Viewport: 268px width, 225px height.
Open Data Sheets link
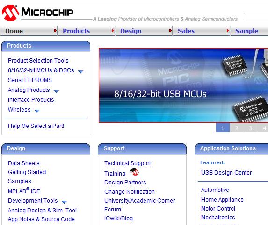coord(24,163)
